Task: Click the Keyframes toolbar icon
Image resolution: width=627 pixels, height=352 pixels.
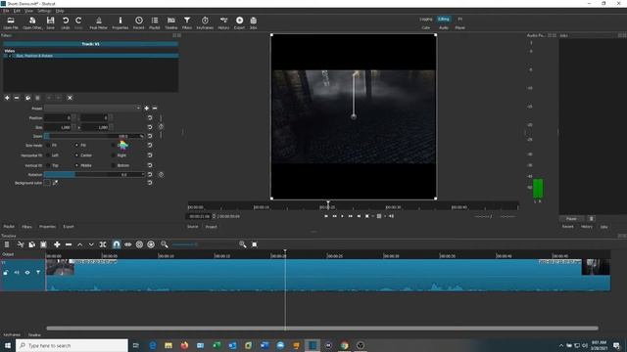Action: click(x=205, y=22)
